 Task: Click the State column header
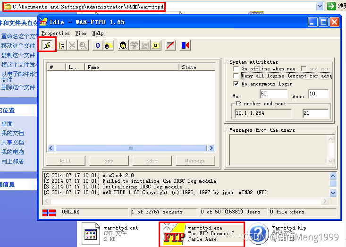pos(197,67)
